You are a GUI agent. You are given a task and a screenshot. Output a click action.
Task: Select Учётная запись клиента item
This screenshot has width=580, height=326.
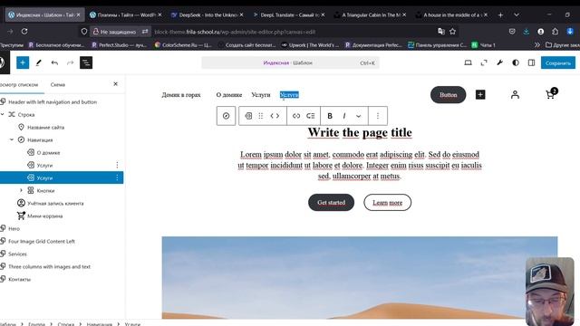pyautogui.click(x=55, y=203)
